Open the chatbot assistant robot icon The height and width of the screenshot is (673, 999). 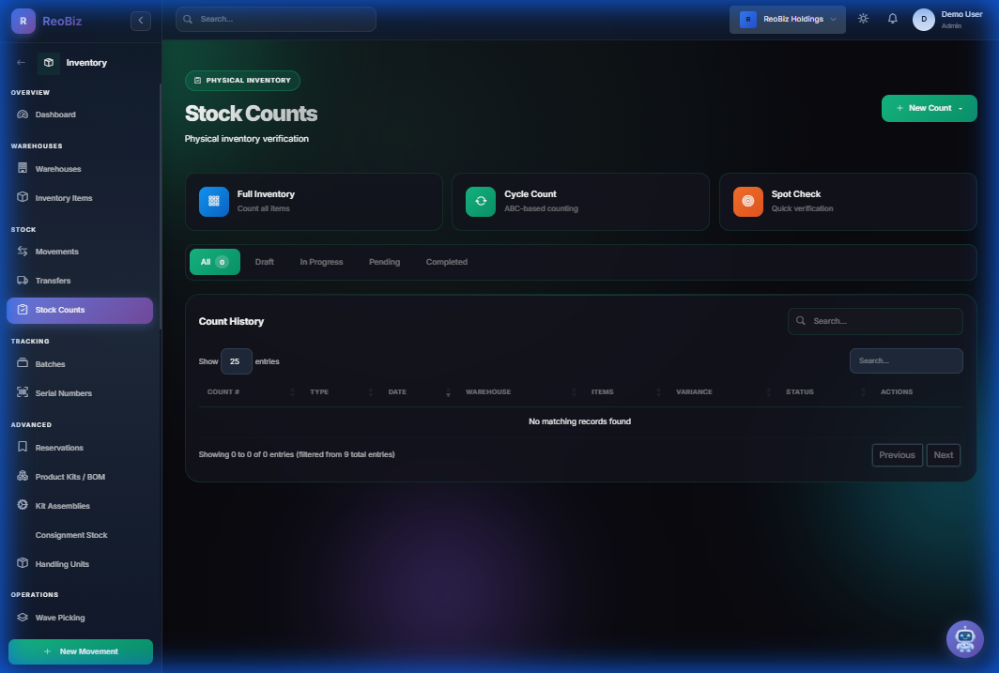click(x=964, y=639)
